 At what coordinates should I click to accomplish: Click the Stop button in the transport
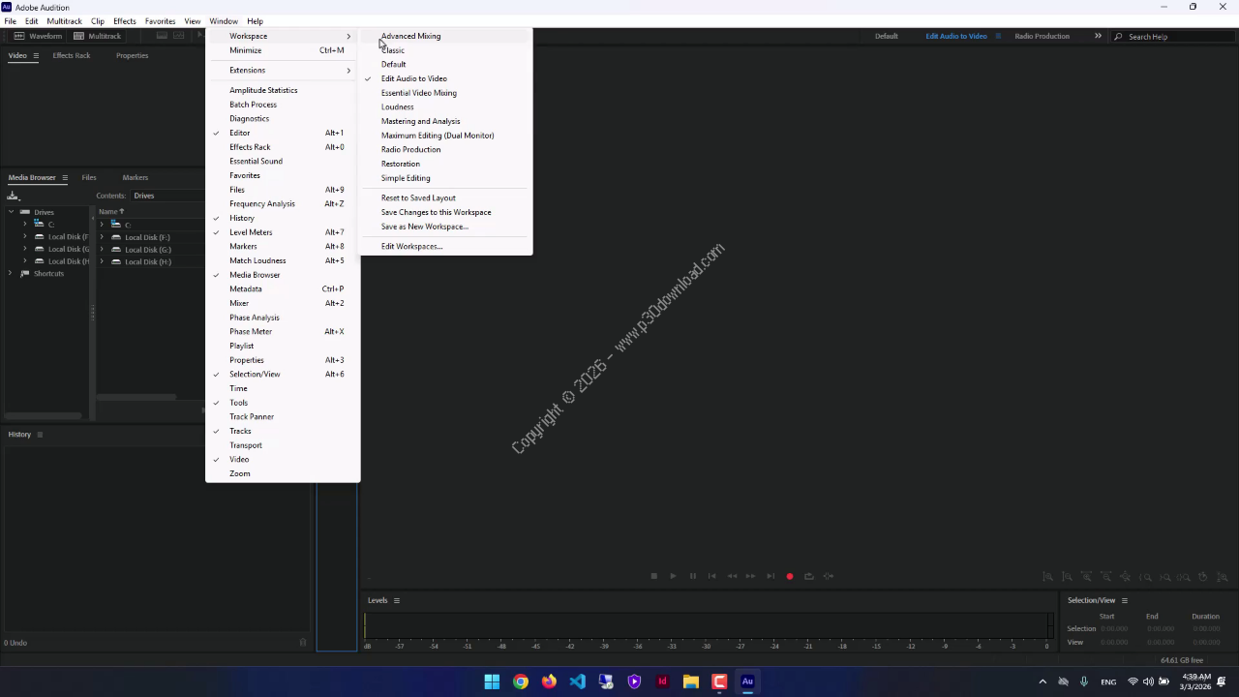point(653,576)
